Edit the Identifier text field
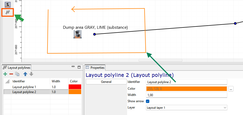Viewport: 243px width, 115px height. (x=187, y=82)
